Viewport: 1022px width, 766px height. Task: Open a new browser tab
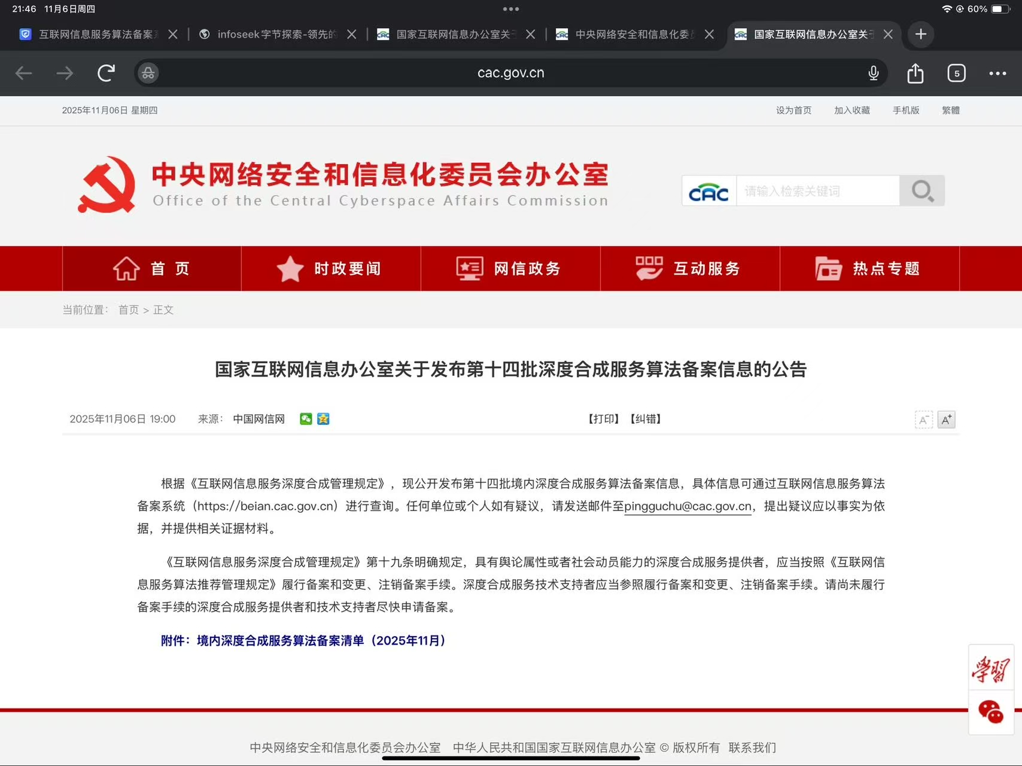921,34
